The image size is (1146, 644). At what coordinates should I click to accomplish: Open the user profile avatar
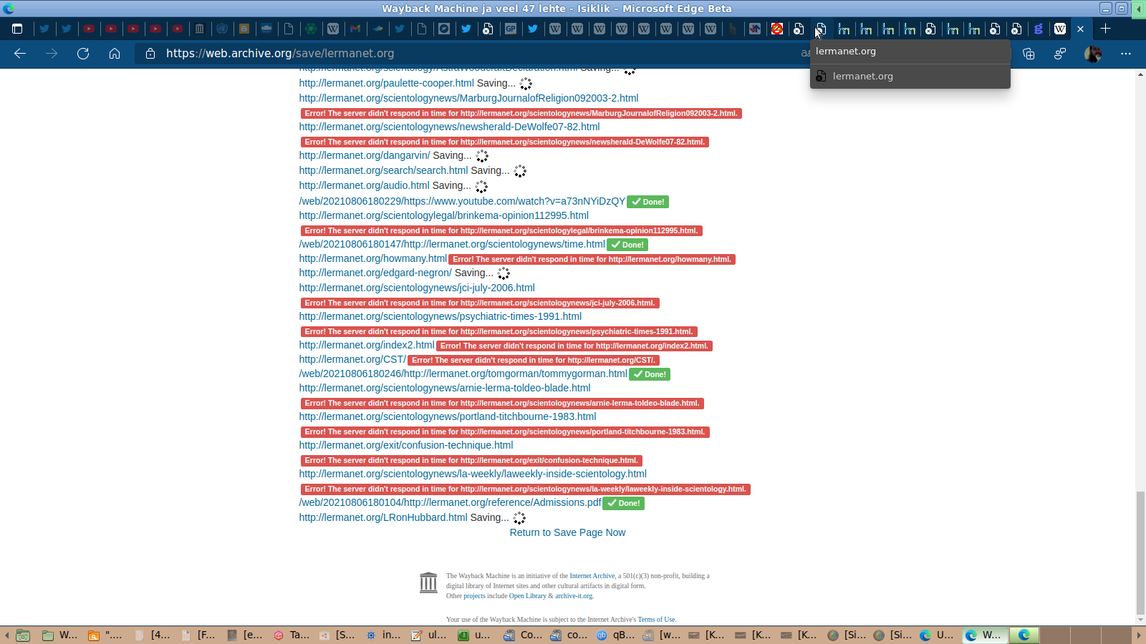point(1093,54)
